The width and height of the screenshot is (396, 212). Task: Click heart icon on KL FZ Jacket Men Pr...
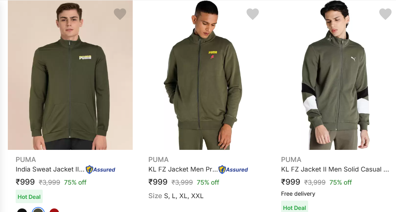[253, 14]
